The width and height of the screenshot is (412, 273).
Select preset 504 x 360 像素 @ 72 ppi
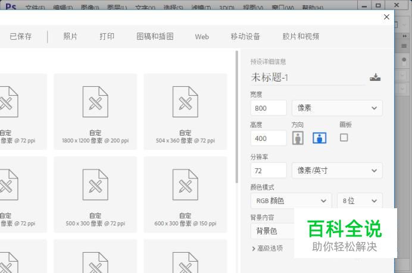[185, 112]
